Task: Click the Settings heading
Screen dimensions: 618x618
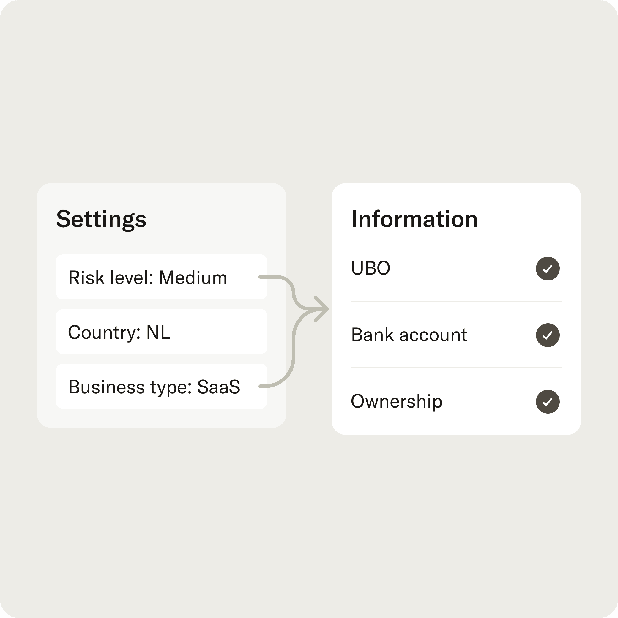Action: 101,220
